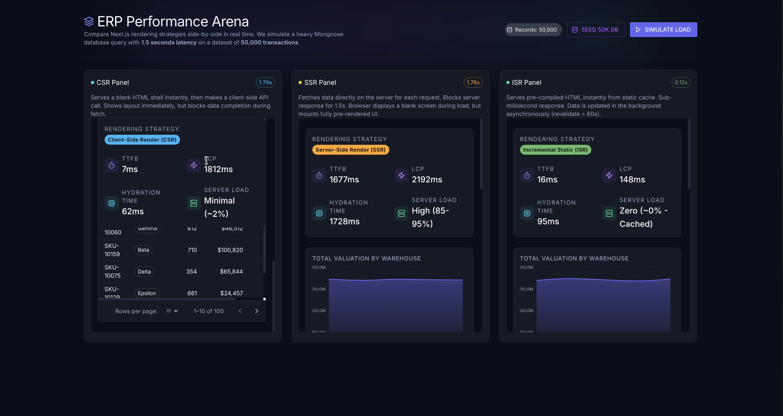Click the CSR hydration value 62ms

133,211
